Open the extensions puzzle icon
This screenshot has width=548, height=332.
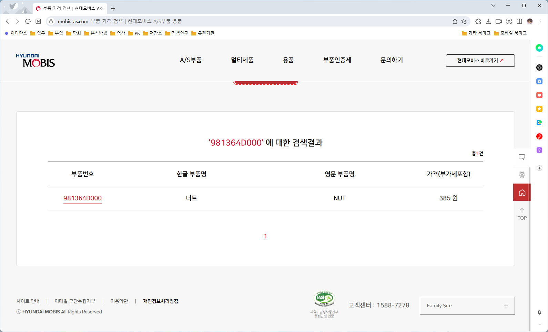click(478, 21)
